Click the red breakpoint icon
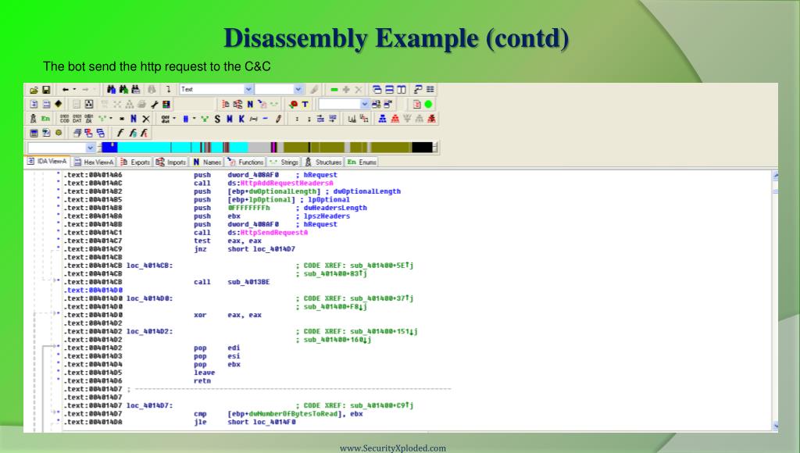Viewport: 800px width, 453px height. (294, 104)
